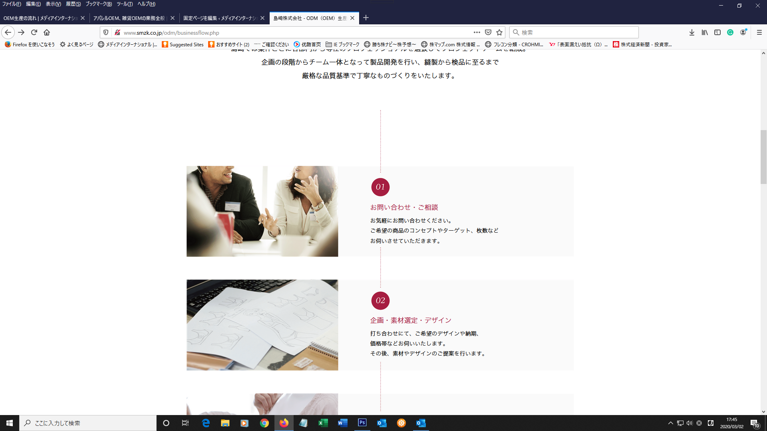767x431 pixels.
Task: Open the ヘルプ(H) menu
Action: (x=146, y=4)
